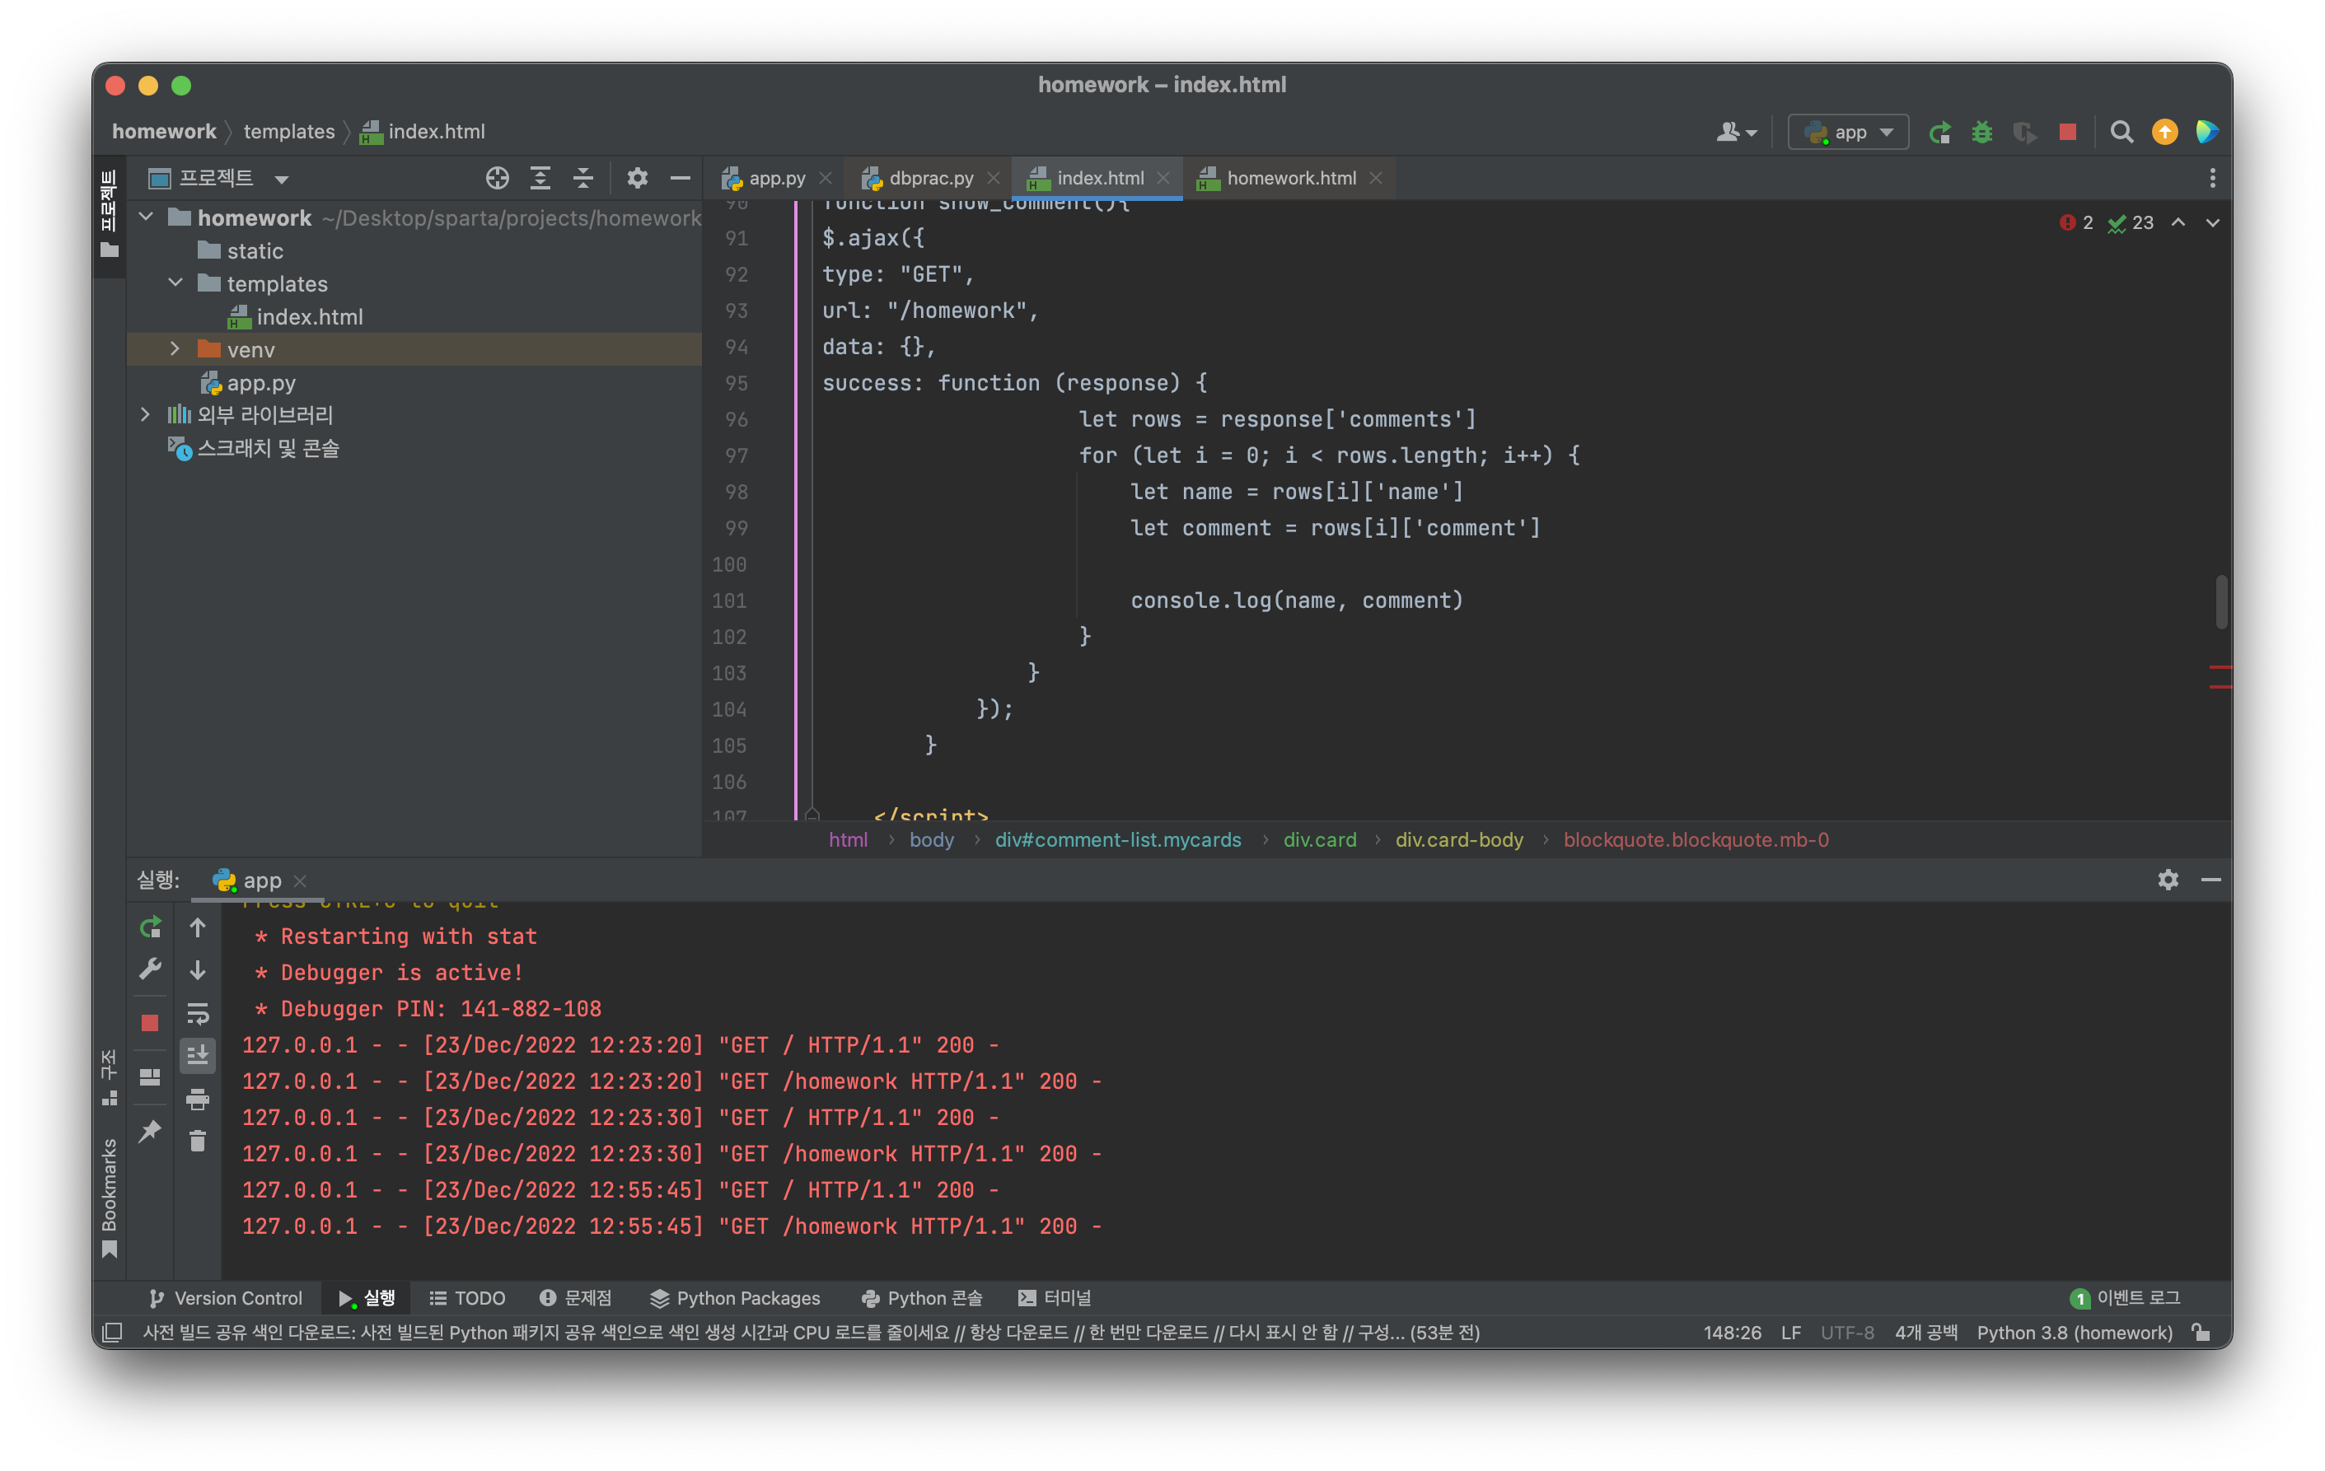
Task: Open app.py in project tree
Action: [x=247, y=383]
